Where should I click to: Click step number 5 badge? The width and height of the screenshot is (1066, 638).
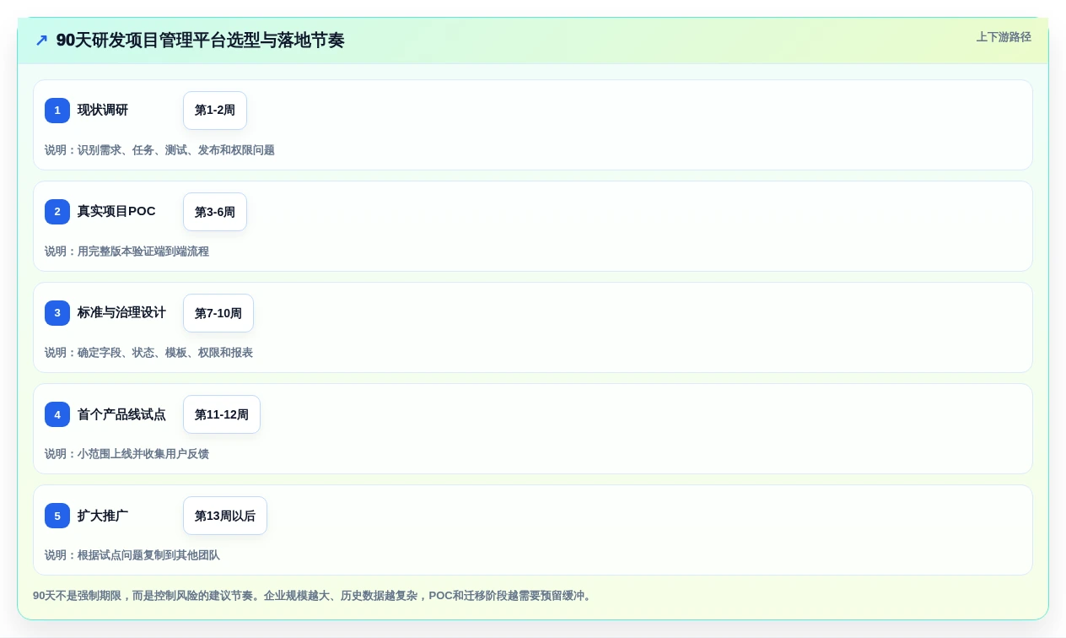tap(57, 516)
